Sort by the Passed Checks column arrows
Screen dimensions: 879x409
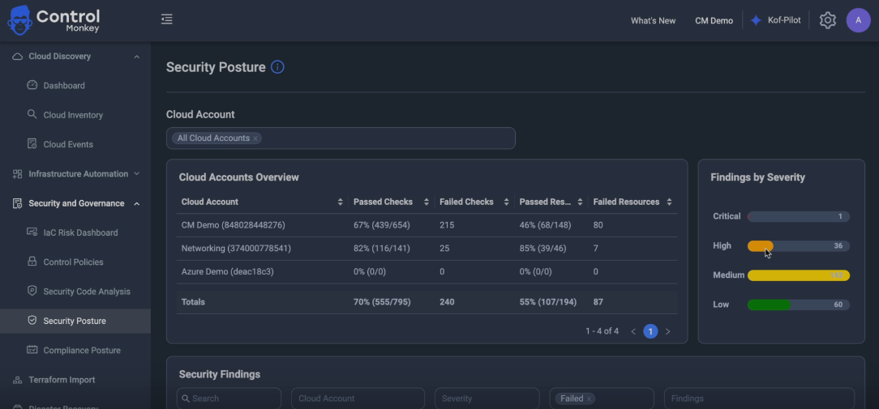click(x=427, y=202)
